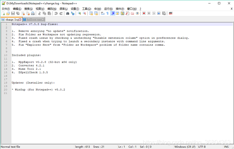Stop macro recording square icon
Image resolution: width=234 pixels, height=149 pixels.
tap(149, 14)
